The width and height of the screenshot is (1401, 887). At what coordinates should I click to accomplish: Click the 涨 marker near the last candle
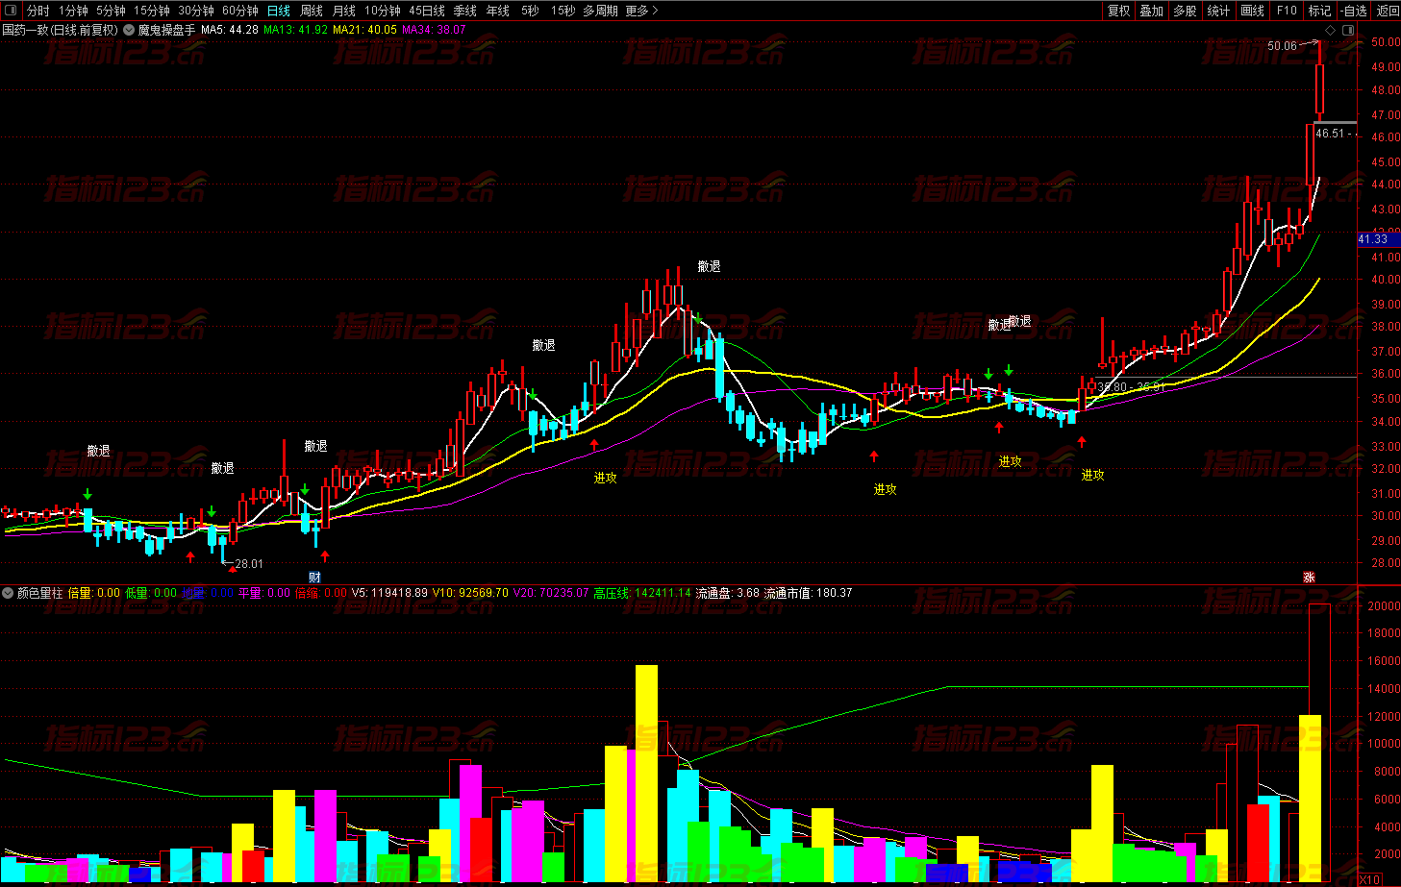pos(1309,577)
